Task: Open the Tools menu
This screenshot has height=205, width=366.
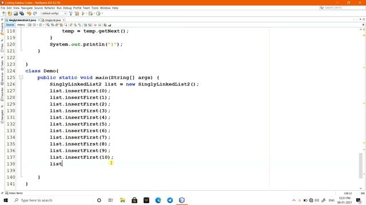Action: [x=95, y=8]
